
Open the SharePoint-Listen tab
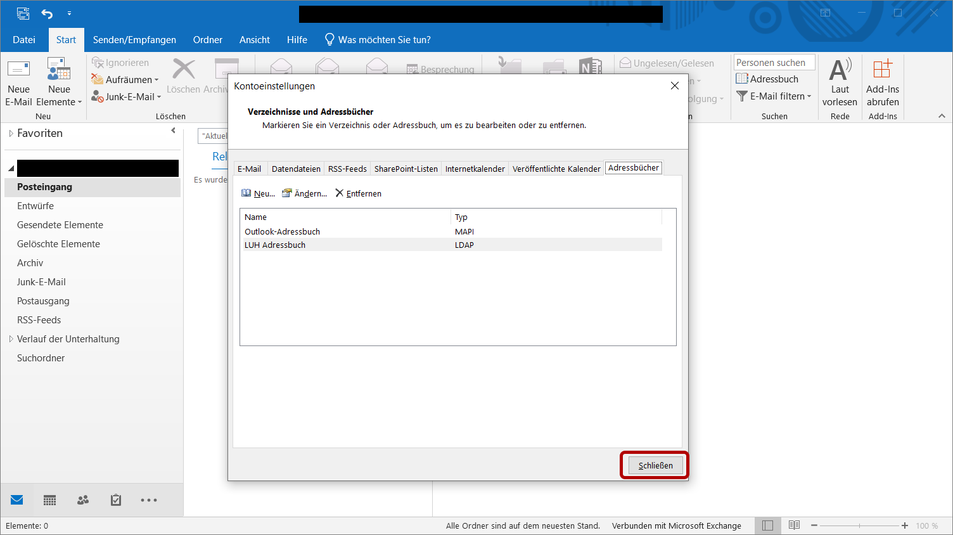click(406, 169)
